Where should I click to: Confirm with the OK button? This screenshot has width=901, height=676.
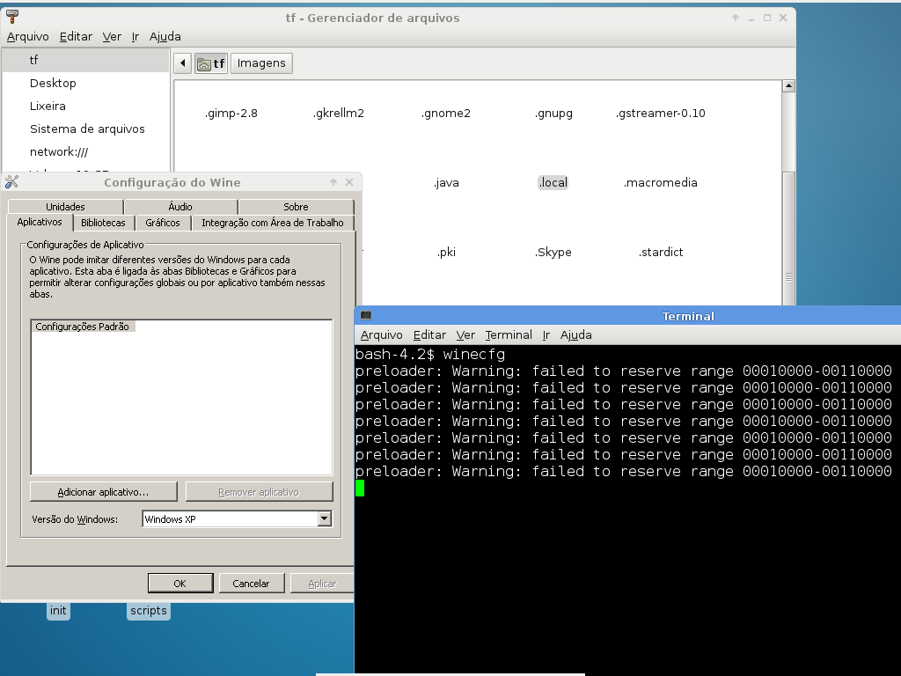coord(179,584)
